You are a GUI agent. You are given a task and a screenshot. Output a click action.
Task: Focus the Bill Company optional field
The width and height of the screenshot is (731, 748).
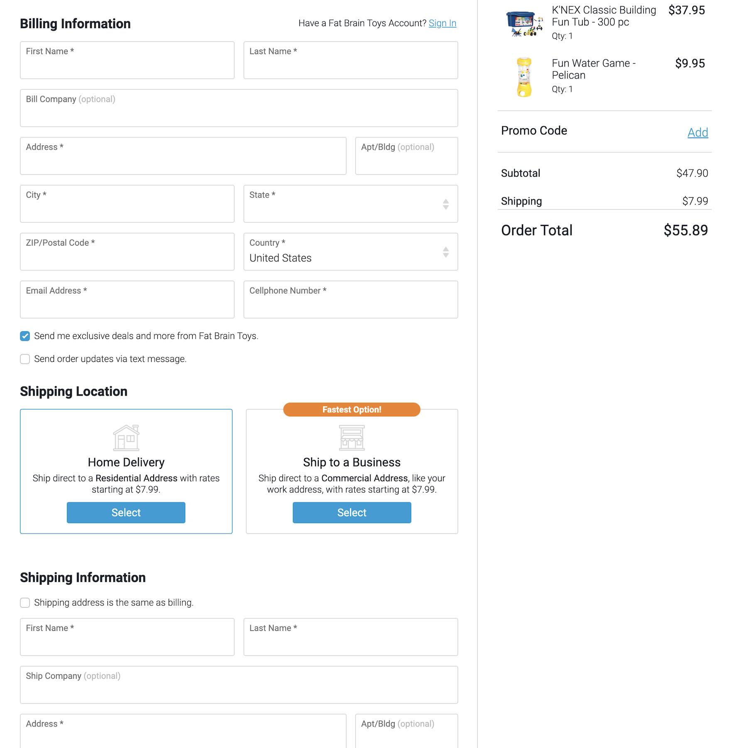coord(239,108)
